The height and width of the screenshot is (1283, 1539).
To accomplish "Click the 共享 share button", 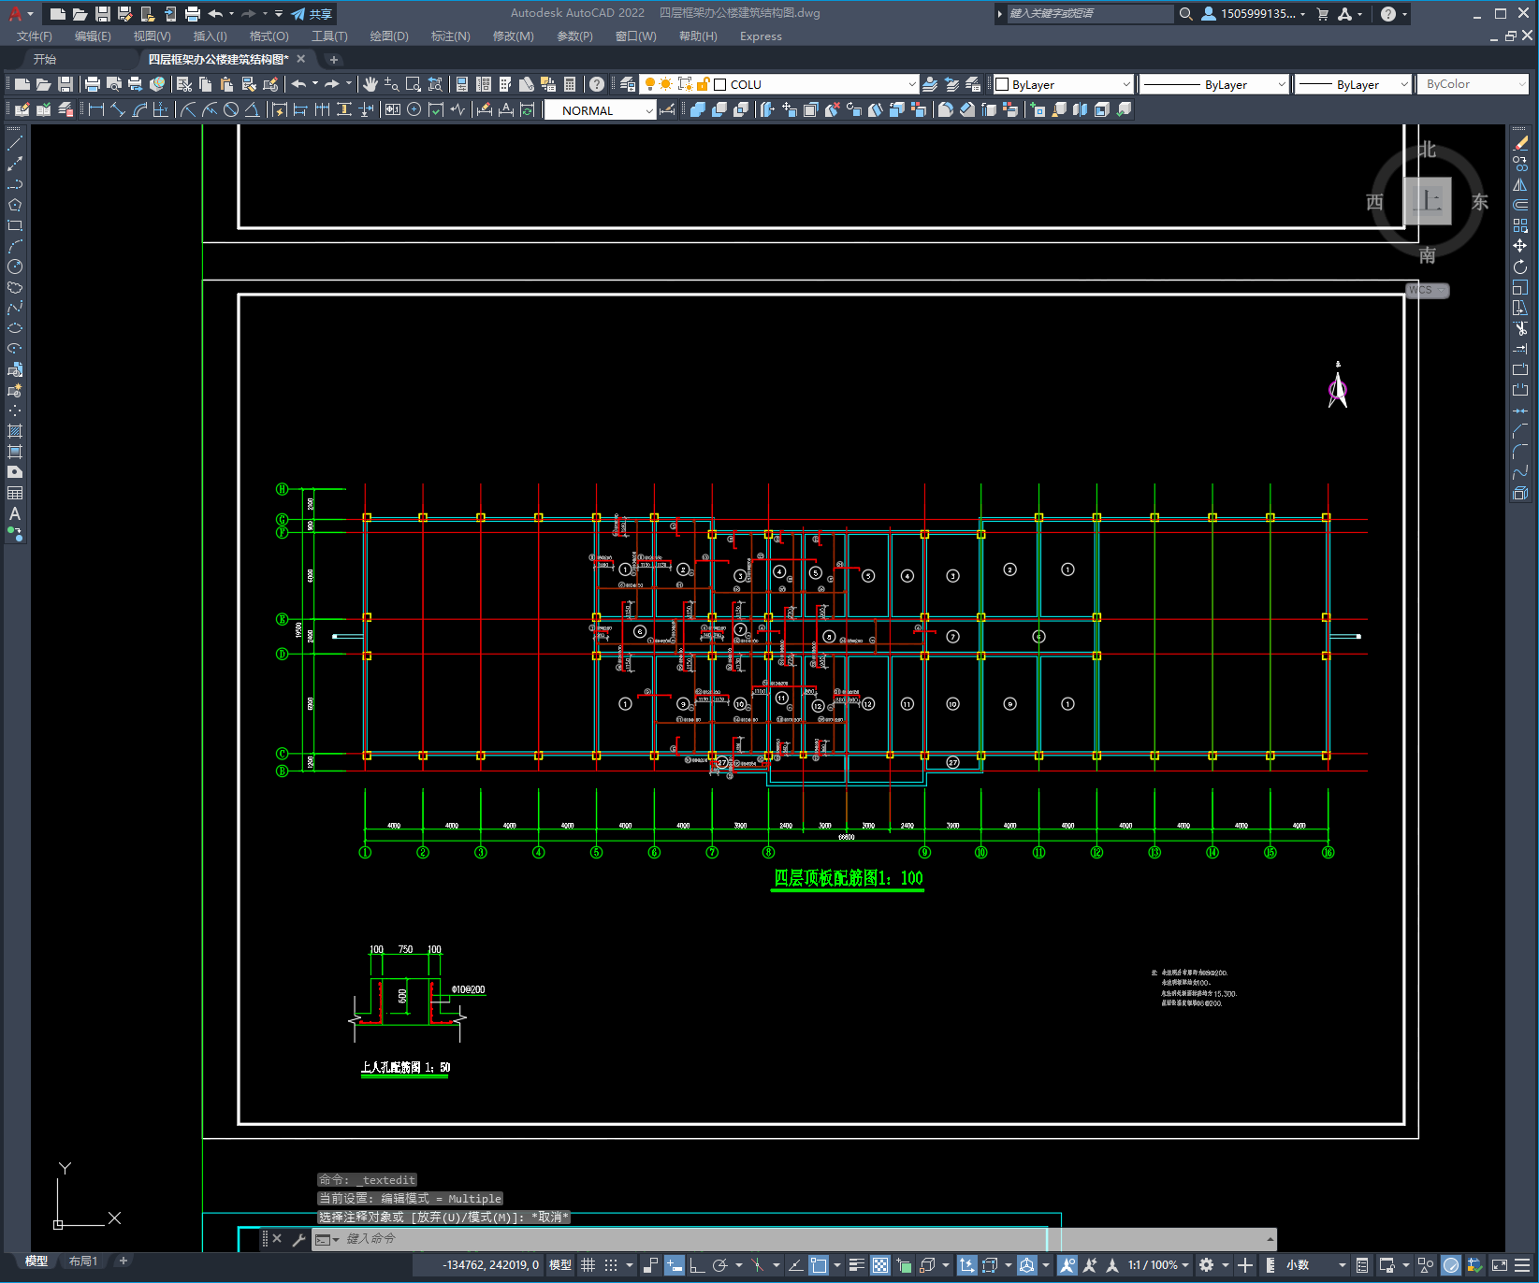I will [312, 14].
